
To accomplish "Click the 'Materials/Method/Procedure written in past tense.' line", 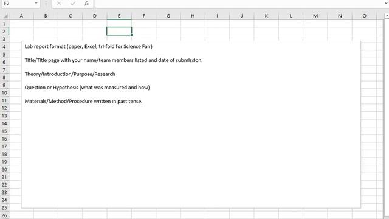I will 83,102.
